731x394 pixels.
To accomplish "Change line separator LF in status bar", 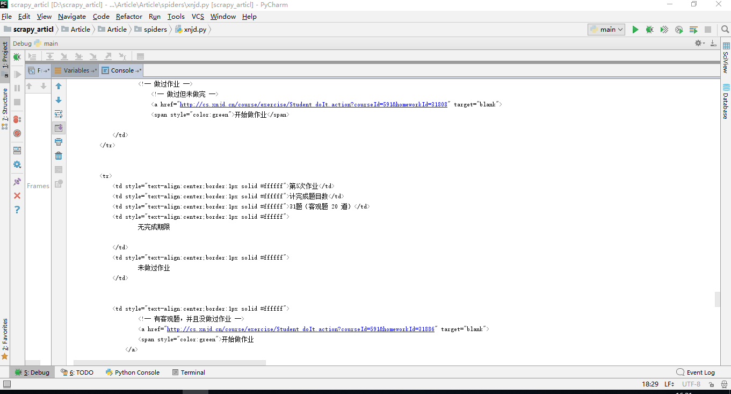I will coord(669,384).
